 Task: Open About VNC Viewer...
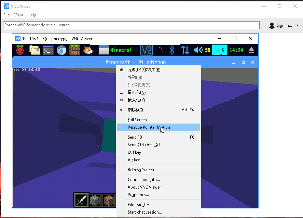click(x=159, y=187)
